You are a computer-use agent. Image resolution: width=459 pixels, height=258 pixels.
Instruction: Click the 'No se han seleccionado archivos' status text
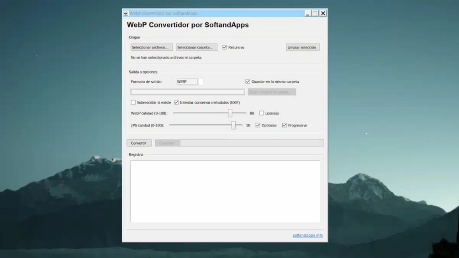click(166, 58)
